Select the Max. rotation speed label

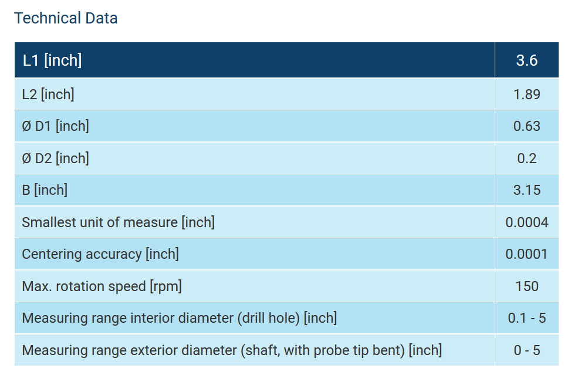point(102,286)
